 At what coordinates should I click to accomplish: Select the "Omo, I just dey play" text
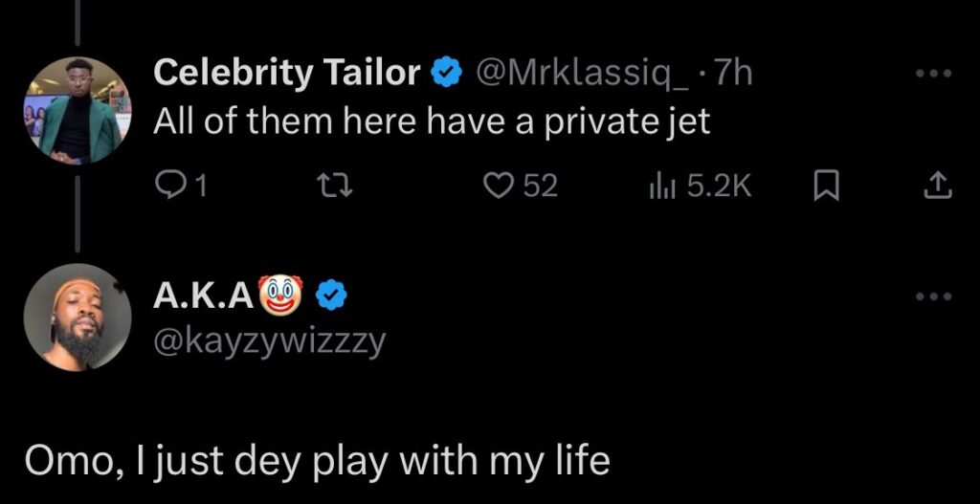316,461
